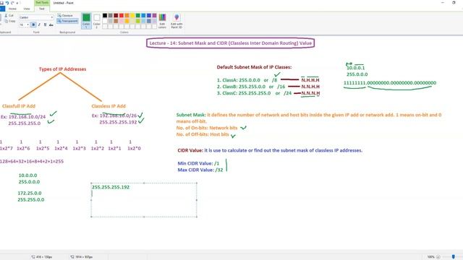Click the 'Min CIDR Value: /1' text
Screen dimensions: 463x260
click(198, 163)
